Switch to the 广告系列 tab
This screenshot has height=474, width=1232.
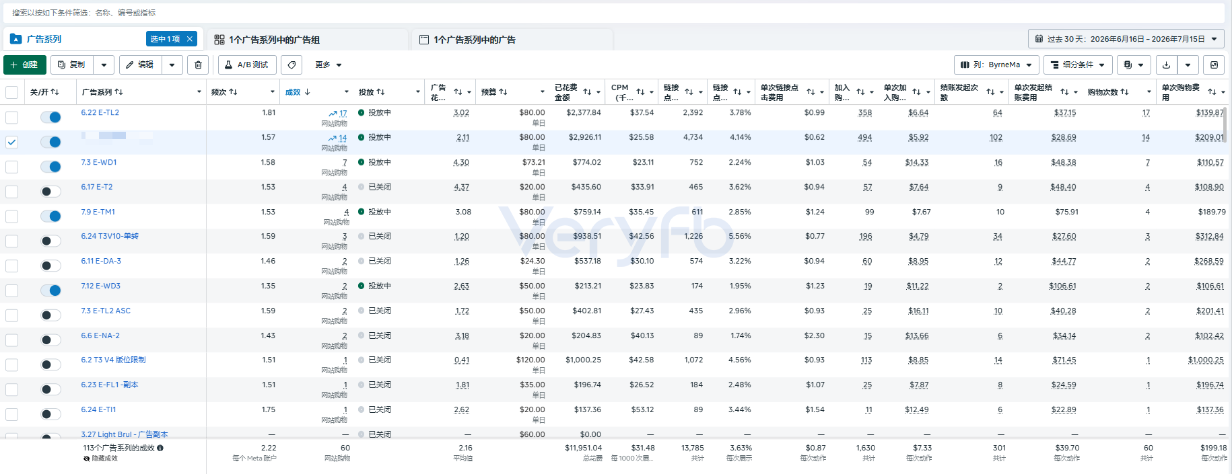pyautogui.click(x=104, y=39)
